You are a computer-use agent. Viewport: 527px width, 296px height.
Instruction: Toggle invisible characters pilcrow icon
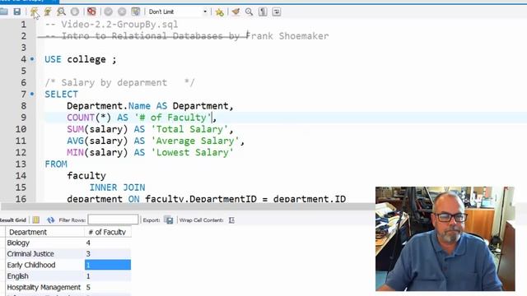coord(263,12)
